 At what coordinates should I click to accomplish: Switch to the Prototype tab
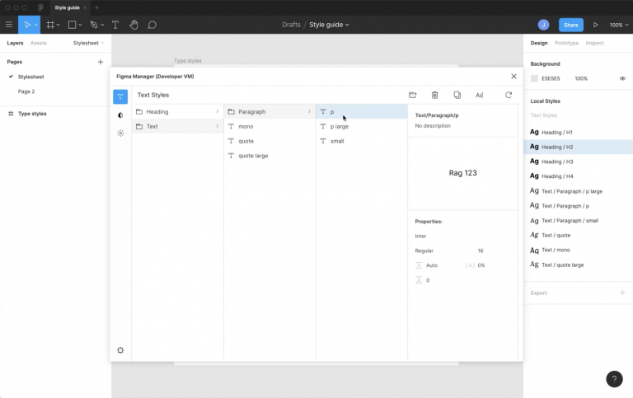coord(566,43)
